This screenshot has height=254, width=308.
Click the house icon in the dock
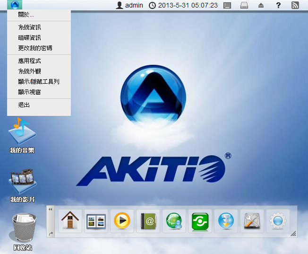tap(70, 221)
